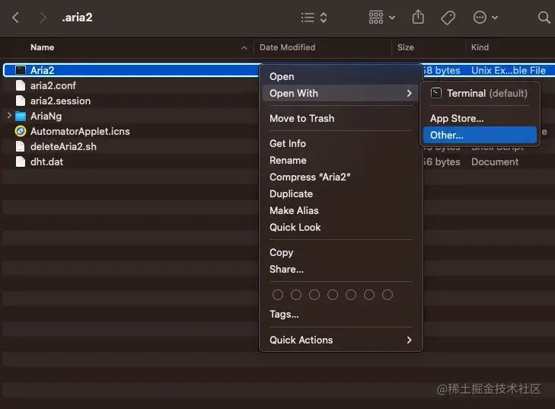Choose Share... in the context menu
This screenshot has height=409, width=555.
341,269
